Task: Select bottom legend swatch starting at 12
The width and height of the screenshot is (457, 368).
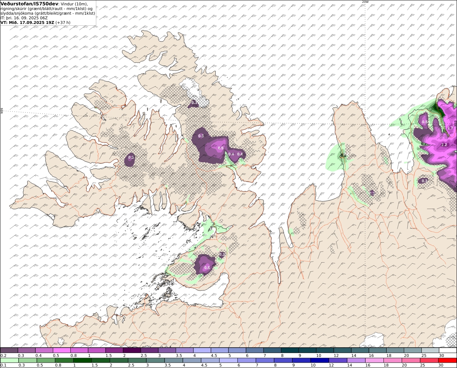Action: tap(338, 360)
